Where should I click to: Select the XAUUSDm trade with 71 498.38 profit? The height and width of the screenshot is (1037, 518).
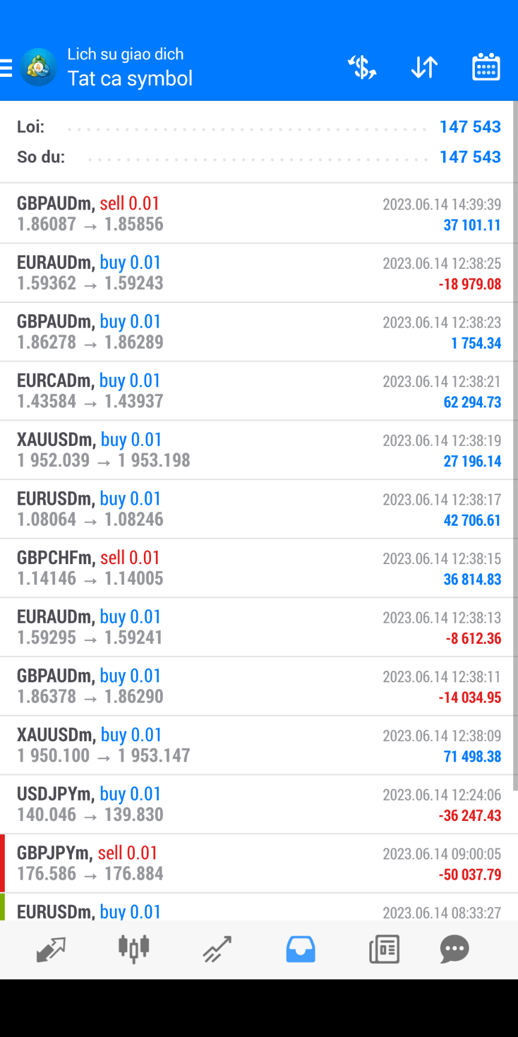tap(258, 745)
